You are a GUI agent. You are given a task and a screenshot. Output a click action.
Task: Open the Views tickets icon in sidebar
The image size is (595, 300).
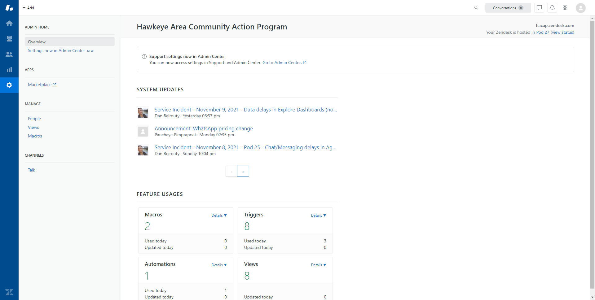pyautogui.click(x=9, y=39)
